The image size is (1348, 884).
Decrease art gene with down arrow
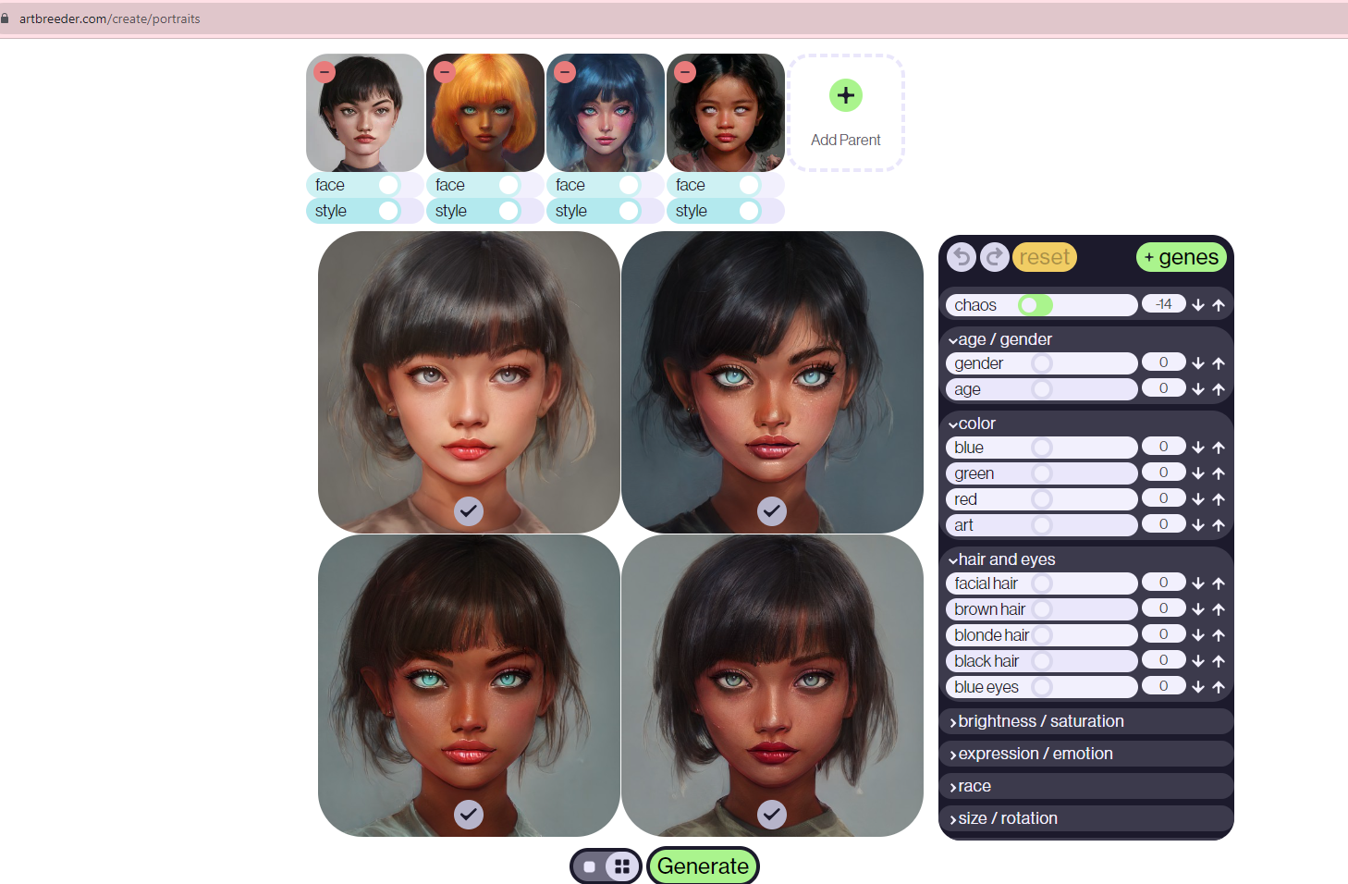point(1198,525)
